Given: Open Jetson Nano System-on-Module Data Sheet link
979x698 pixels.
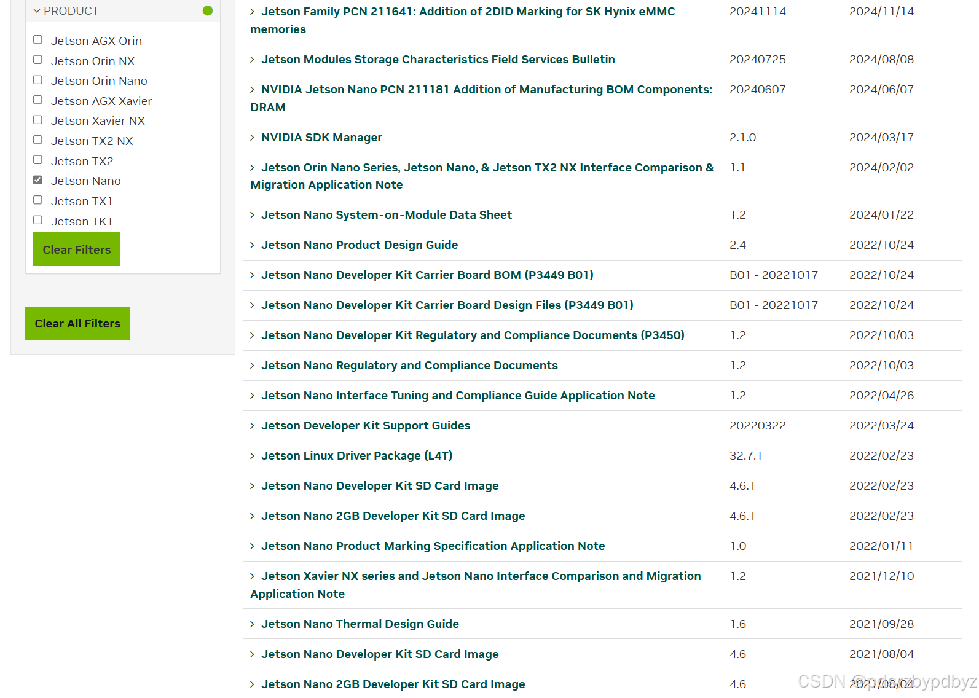Looking at the screenshot, I should point(387,214).
